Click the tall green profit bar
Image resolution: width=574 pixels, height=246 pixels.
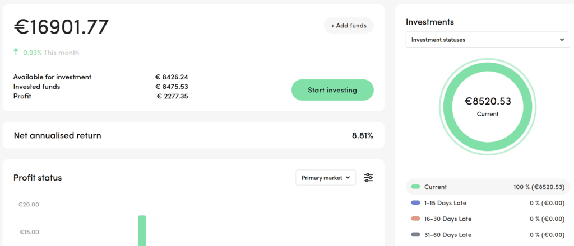pyautogui.click(x=142, y=231)
